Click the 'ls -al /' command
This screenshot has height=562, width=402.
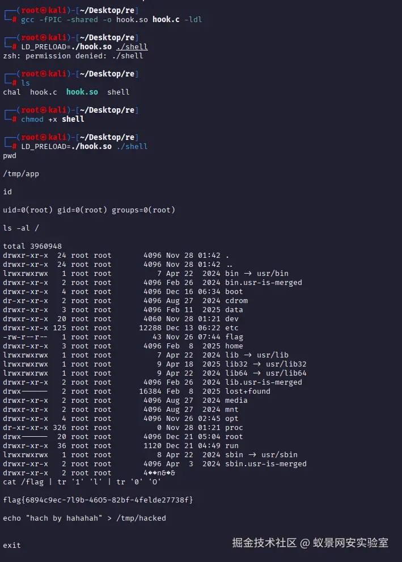(x=23, y=228)
